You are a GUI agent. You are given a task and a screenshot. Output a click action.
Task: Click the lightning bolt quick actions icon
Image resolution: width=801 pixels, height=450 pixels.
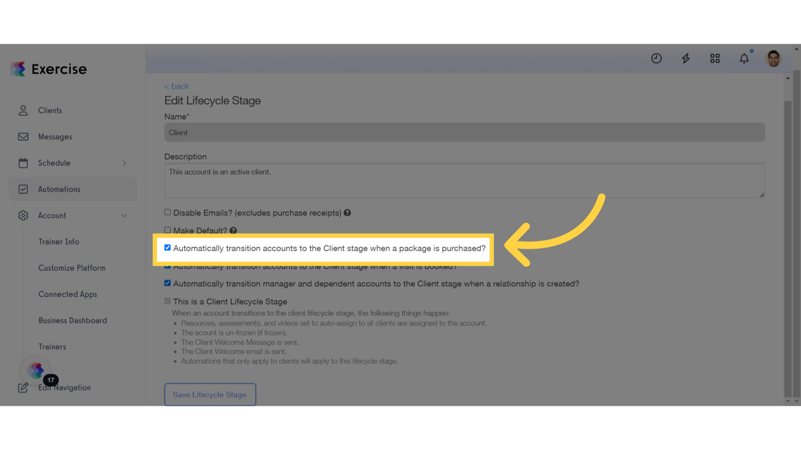point(685,58)
